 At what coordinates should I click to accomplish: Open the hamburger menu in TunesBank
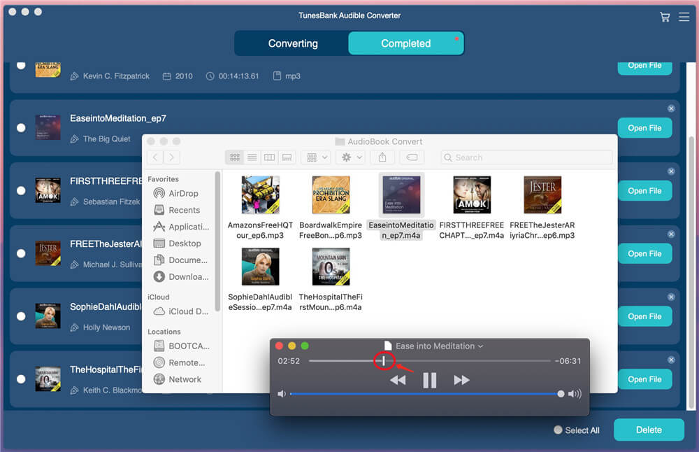684,17
